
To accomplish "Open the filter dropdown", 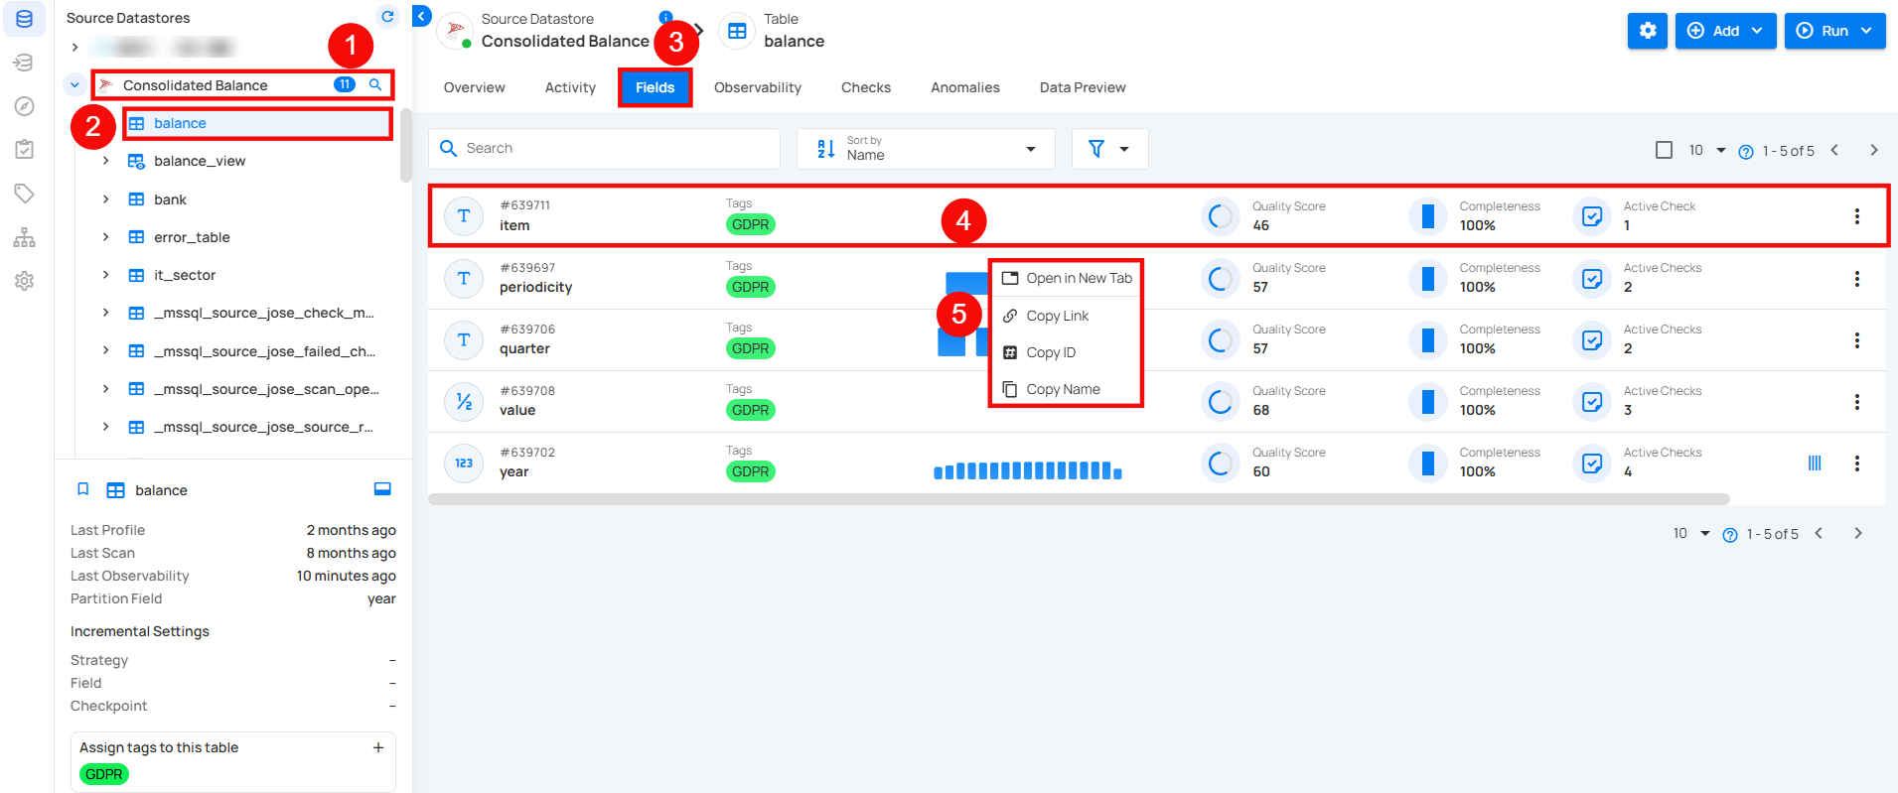I will pyautogui.click(x=1109, y=149).
